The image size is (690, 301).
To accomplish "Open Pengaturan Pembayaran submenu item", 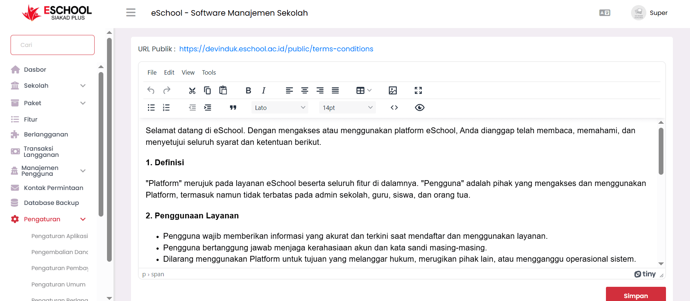I will coord(60,268).
